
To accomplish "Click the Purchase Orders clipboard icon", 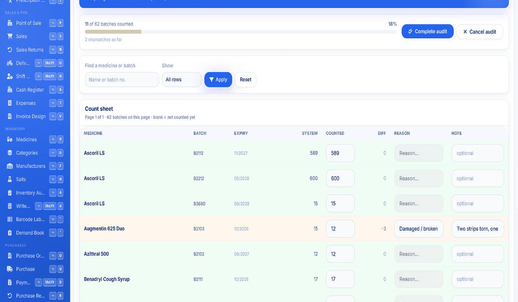I will click(x=10, y=256).
